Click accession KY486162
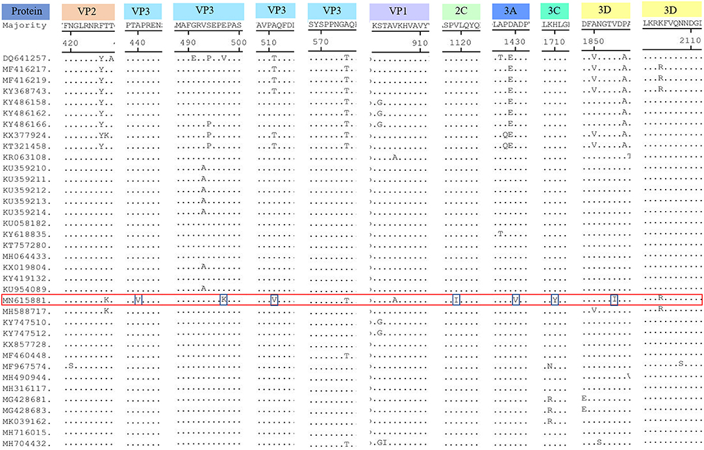 pos(27,114)
